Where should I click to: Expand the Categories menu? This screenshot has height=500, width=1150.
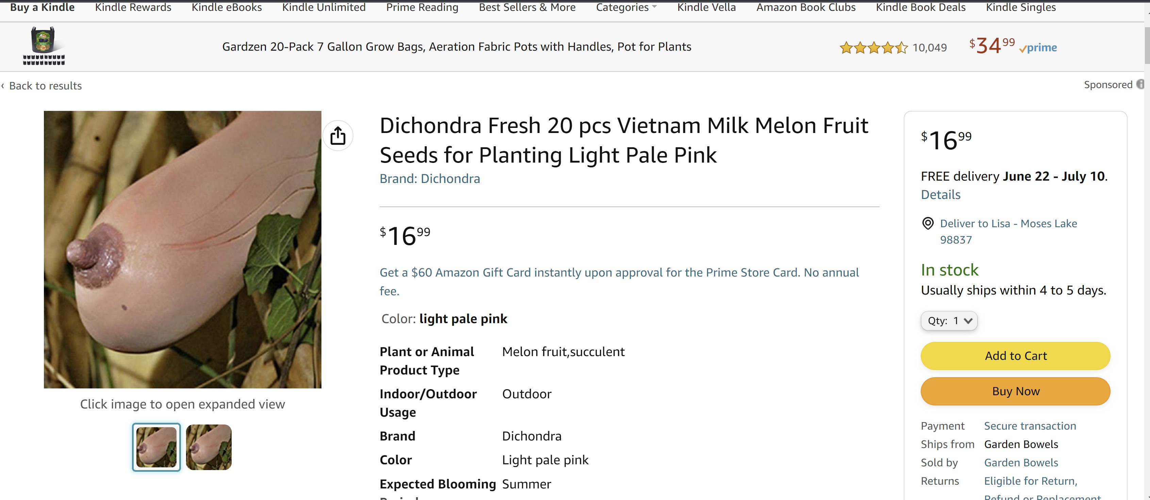(626, 7)
